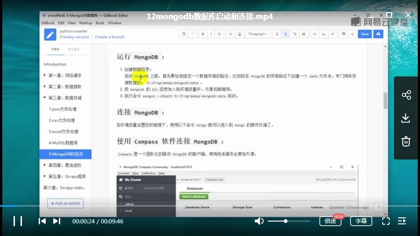Viewport: 420px width, 236px height.
Task: Open the Primary version link
Action: point(74,37)
